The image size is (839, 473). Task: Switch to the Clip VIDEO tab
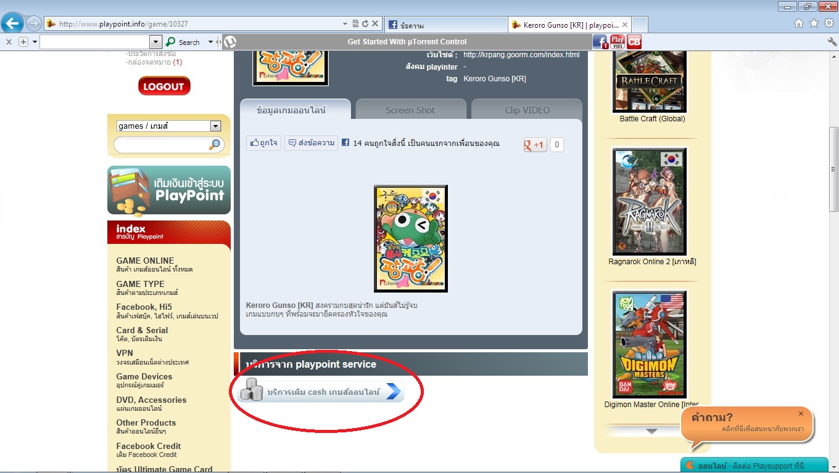tap(527, 110)
